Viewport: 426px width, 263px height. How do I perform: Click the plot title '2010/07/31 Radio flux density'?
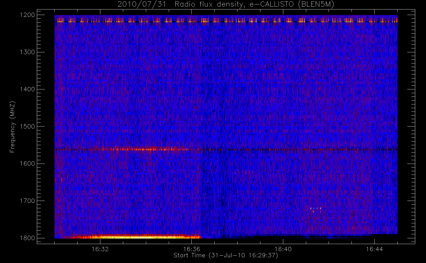226,4
